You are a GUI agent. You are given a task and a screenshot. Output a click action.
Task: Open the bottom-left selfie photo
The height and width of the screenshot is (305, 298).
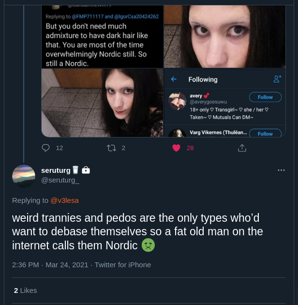(x=102, y=103)
